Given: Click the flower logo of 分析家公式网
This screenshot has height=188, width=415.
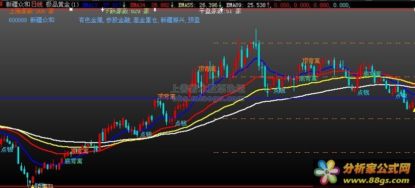Looking at the screenshot, I should point(327,172).
